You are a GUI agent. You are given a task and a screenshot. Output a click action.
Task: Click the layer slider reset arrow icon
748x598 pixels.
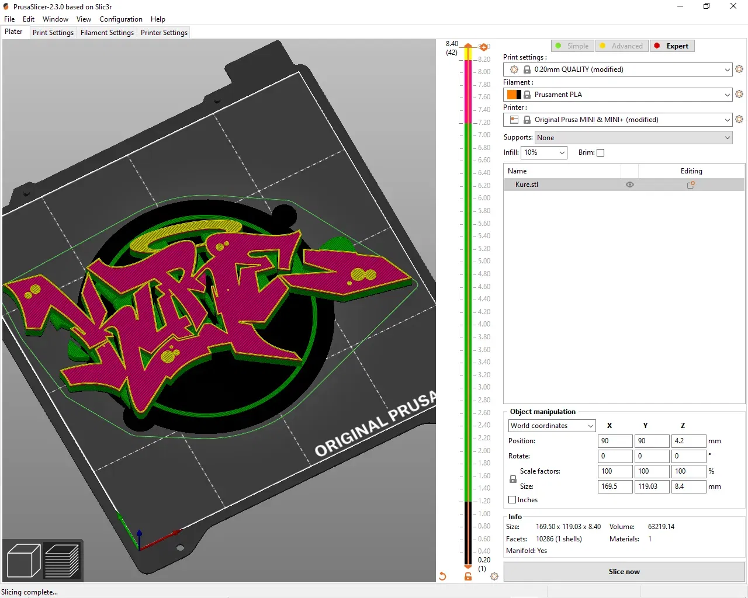pos(442,576)
